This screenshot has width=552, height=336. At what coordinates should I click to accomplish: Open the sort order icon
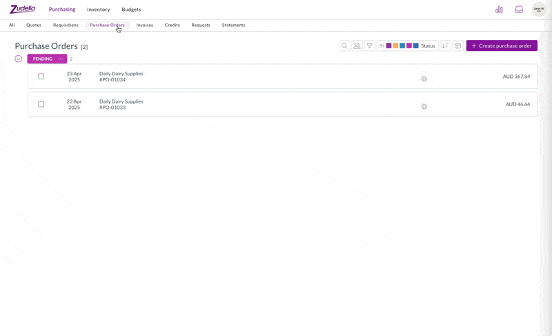click(x=445, y=46)
